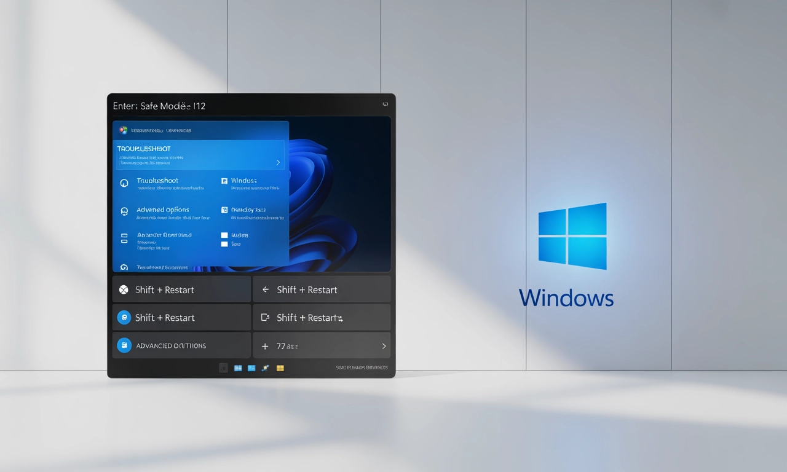The height and width of the screenshot is (472, 787).
Task: Select the Troubleshoot item in the blue list
Action: [157, 181]
